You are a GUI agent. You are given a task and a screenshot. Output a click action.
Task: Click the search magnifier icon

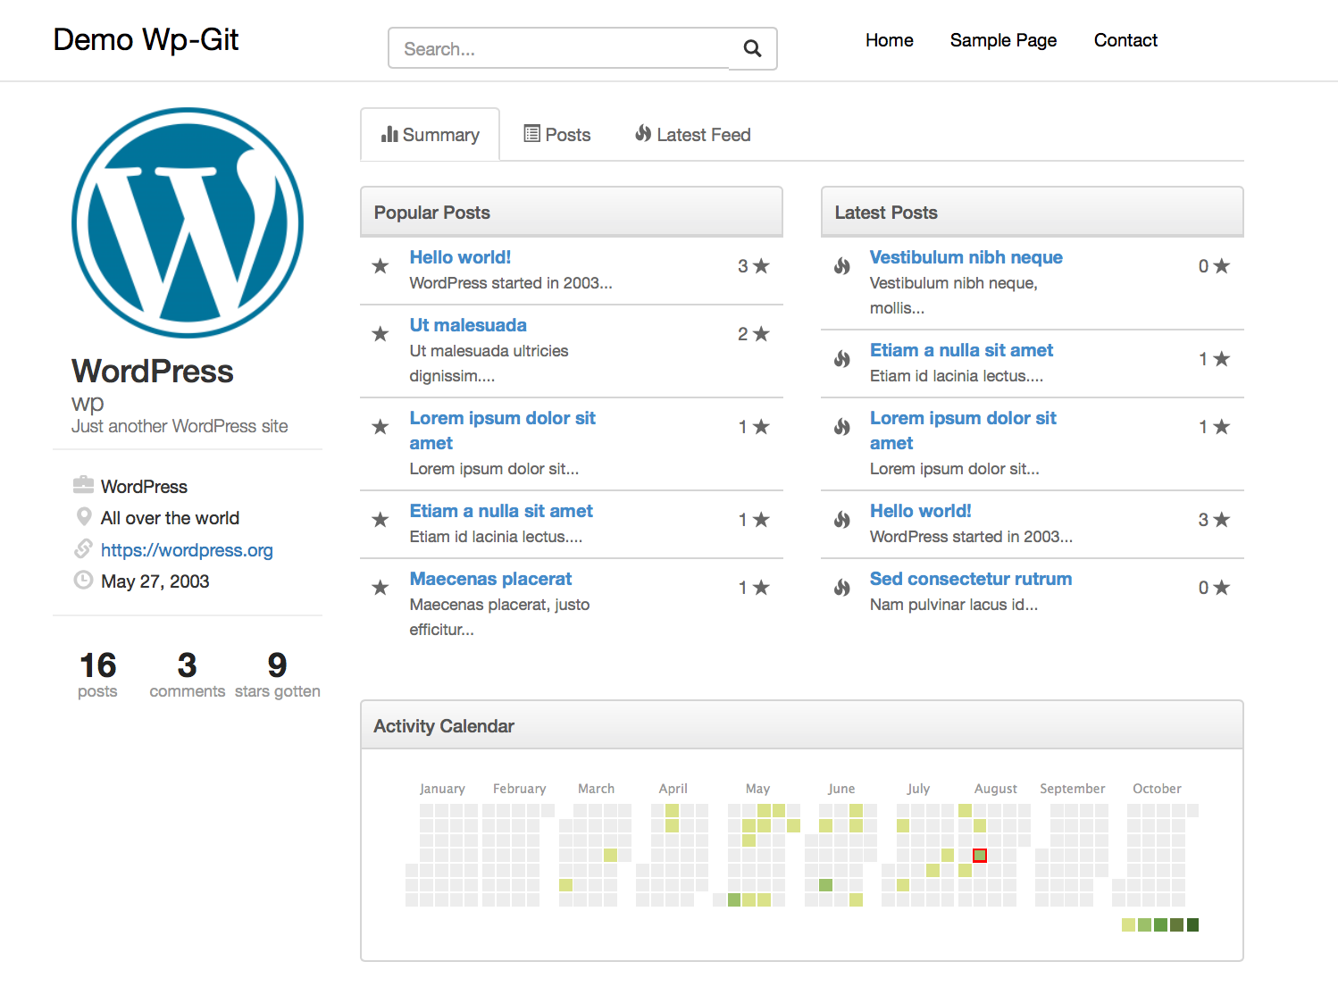click(752, 48)
